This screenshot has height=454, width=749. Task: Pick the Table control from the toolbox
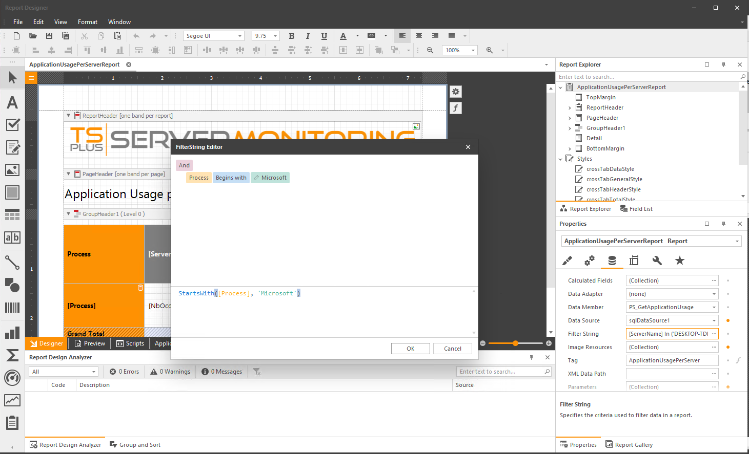click(13, 214)
